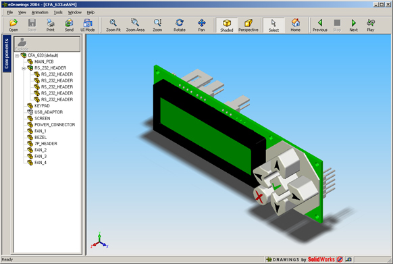Select CFA_633 (default) assembly in tree
The image size is (393, 264).
[43, 55]
